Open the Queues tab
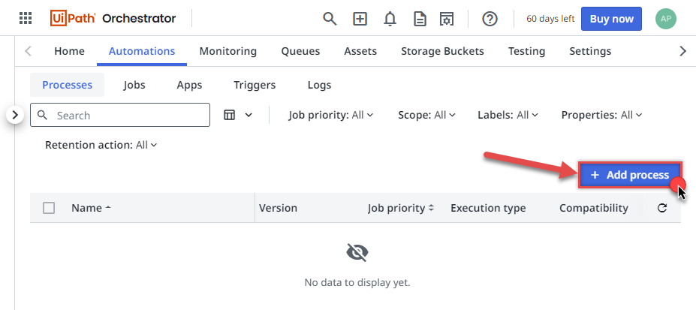This screenshot has height=310, width=696. click(300, 51)
